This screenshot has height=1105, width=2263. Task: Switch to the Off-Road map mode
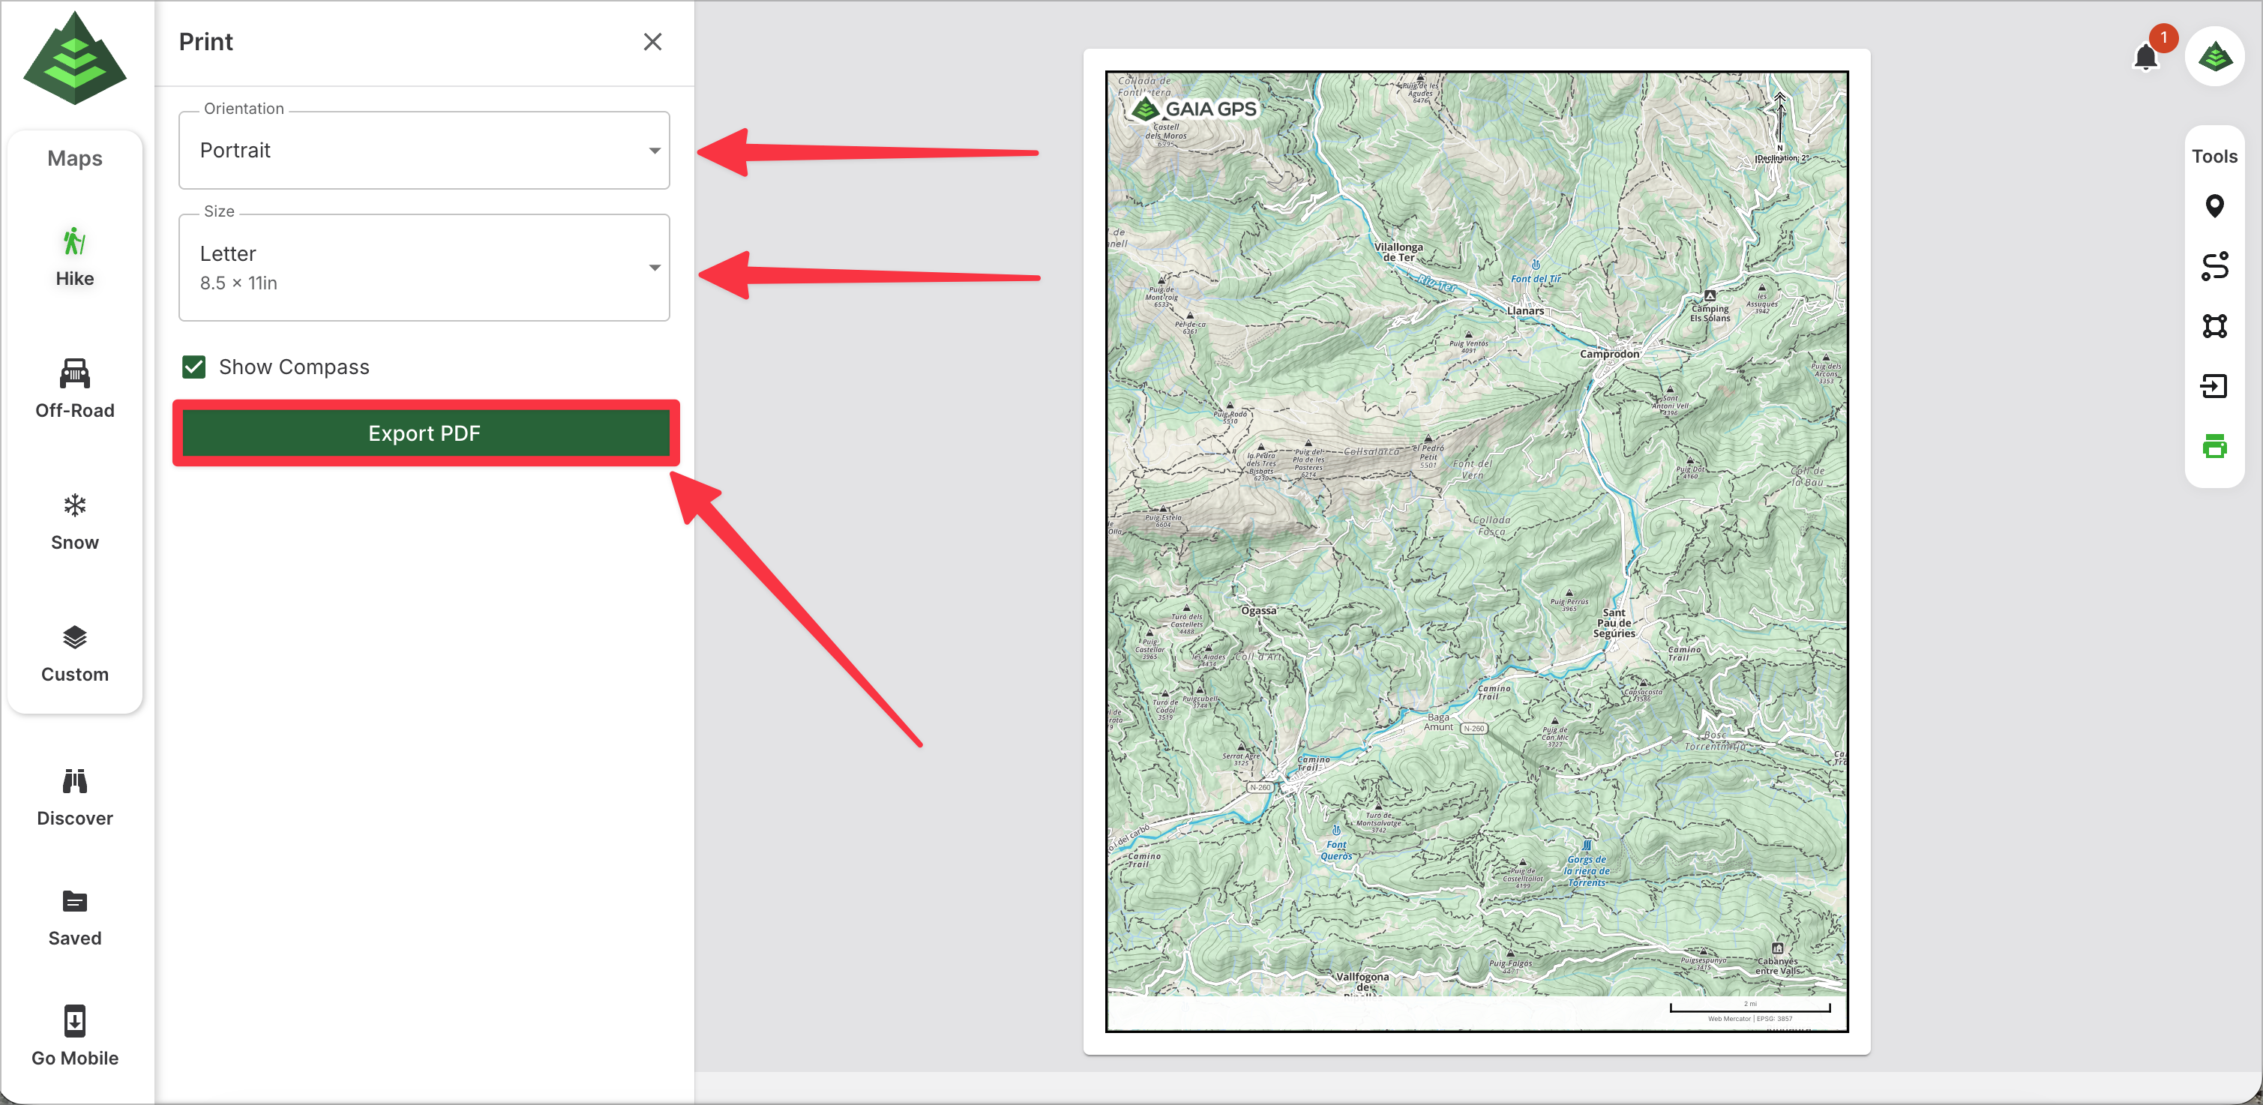(75, 389)
